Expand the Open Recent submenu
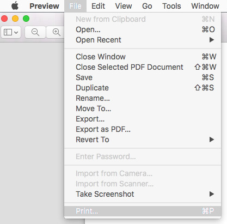Screen dimensions: 227x224 coord(143,40)
